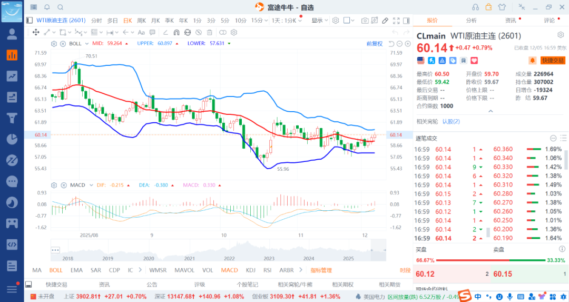The image size is (569, 302).
Task: Open the 1天:1分K period dropdown
Action: pos(287,21)
